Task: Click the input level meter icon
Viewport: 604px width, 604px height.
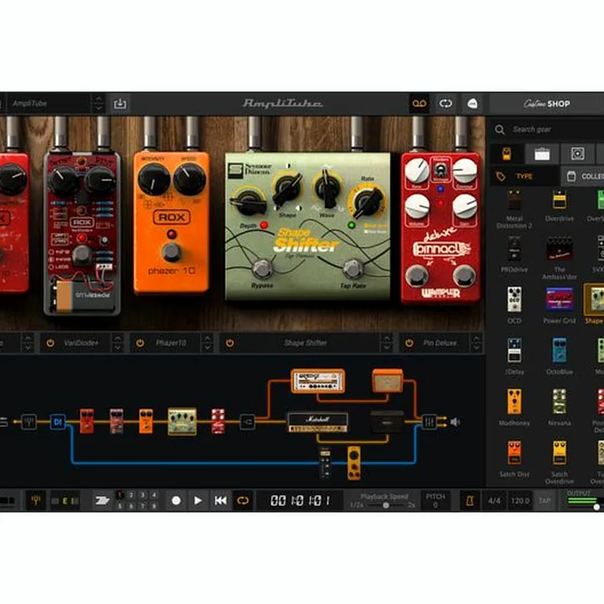Action: [x=65, y=501]
